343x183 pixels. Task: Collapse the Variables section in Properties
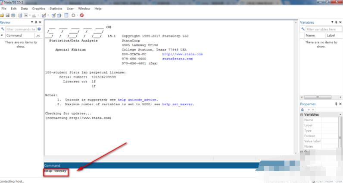[302, 115]
